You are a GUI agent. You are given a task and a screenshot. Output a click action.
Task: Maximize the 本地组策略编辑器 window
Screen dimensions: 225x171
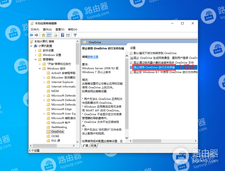click(182, 23)
